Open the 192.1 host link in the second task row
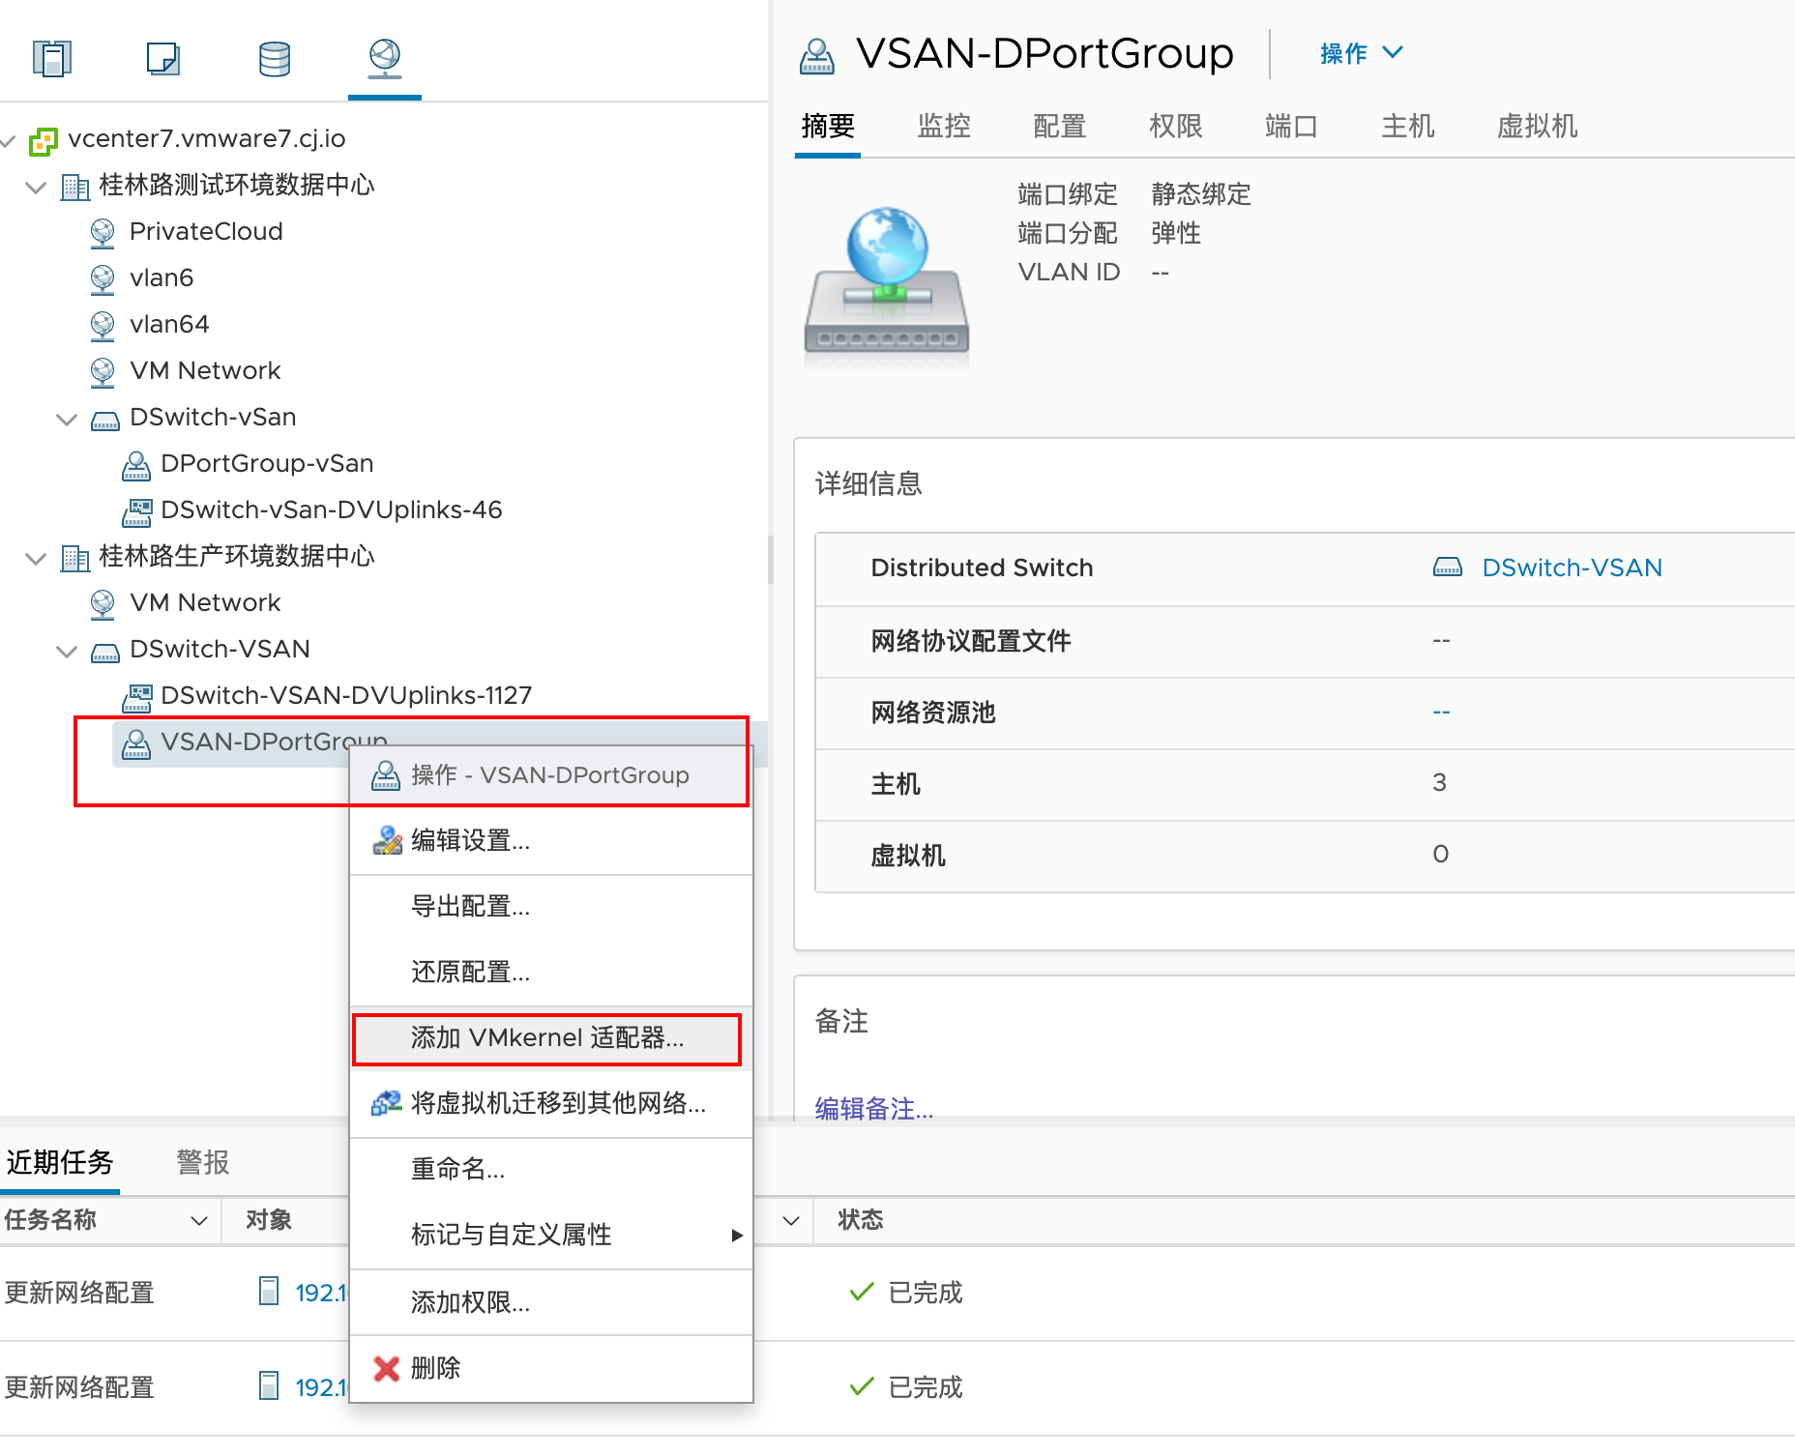1795x1456 pixels. click(x=320, y=1387)
